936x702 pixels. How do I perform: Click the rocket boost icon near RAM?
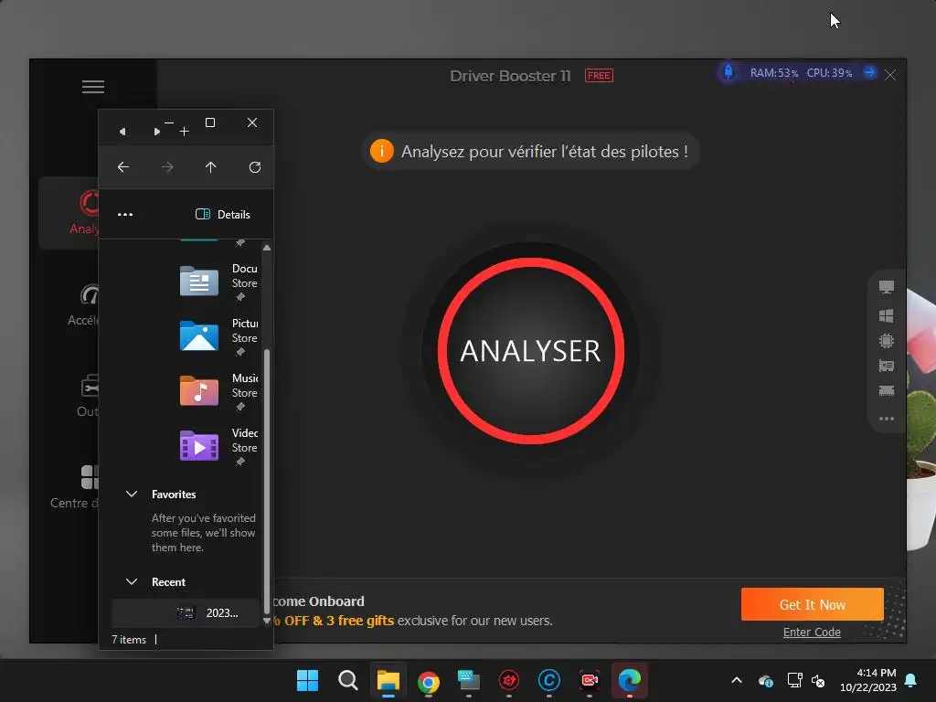[729, 72]
